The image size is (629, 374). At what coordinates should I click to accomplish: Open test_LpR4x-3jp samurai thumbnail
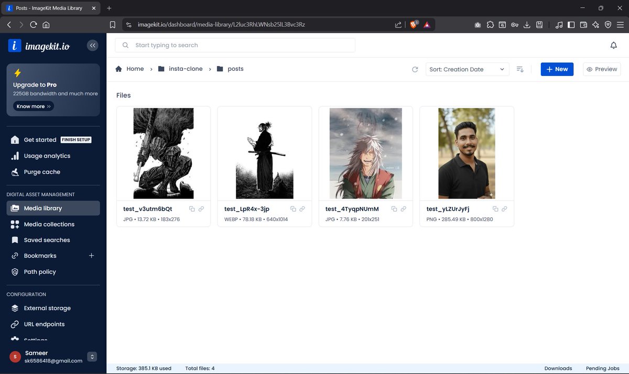coord(265,153)
